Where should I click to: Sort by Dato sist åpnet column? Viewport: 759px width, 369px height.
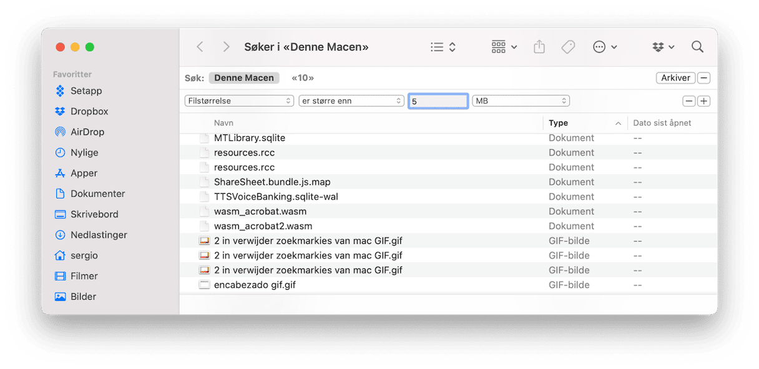coord(662,123)
